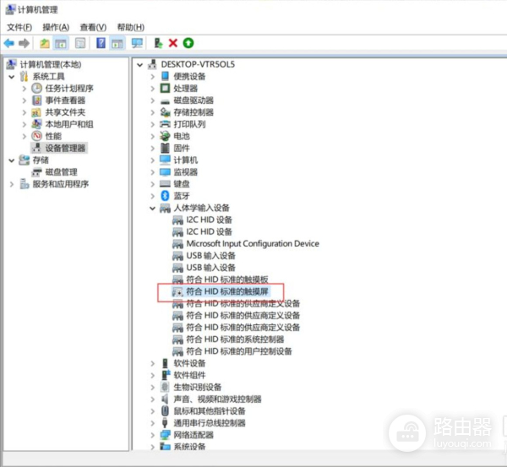Viewport: 507px width, 467px height.
Task: Expand the 计算机 device category
Action: 152,160
